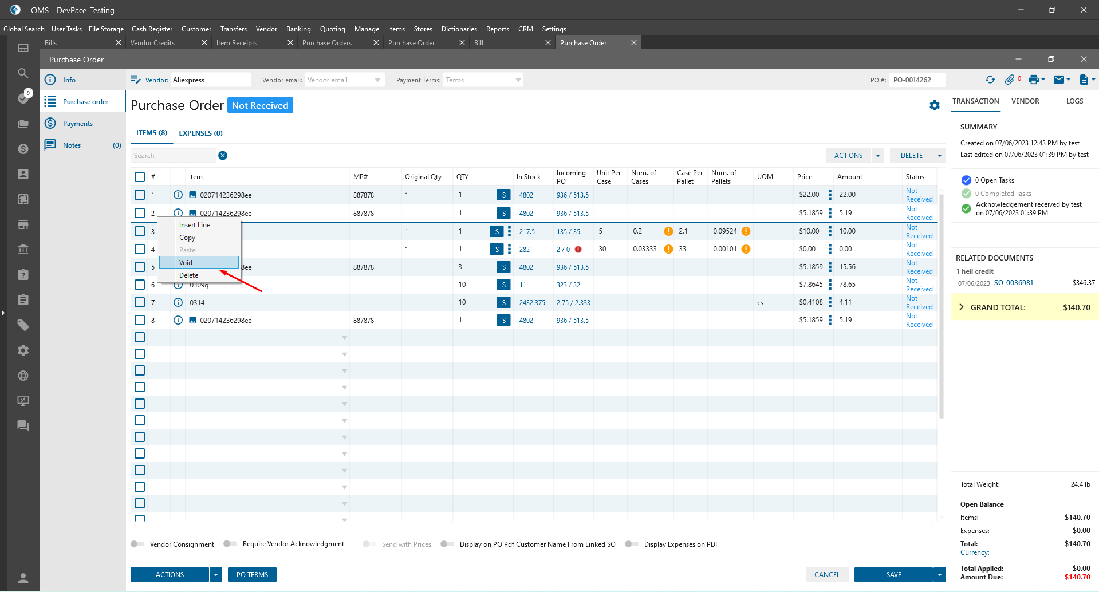Screen dimensions: 1099x592
Task: Click the info icon on row 7
Action: (x=178, y=302)
